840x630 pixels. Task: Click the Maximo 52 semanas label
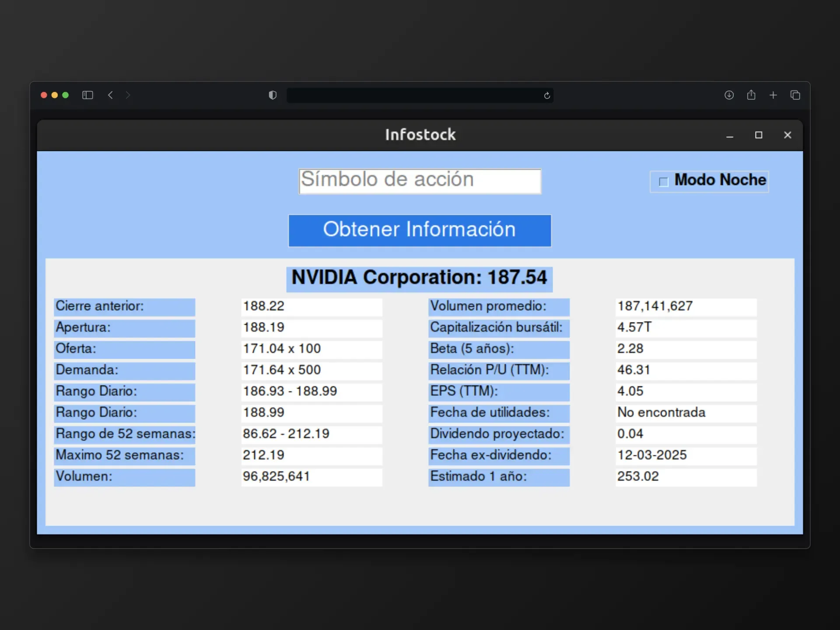124,456
